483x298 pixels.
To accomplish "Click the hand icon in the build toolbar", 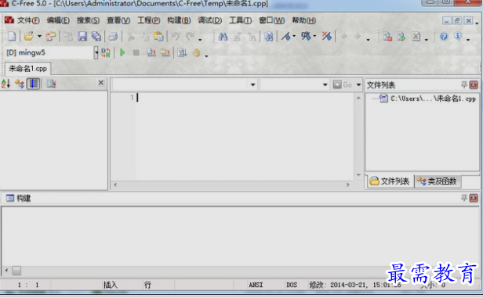I will [196, 53].
